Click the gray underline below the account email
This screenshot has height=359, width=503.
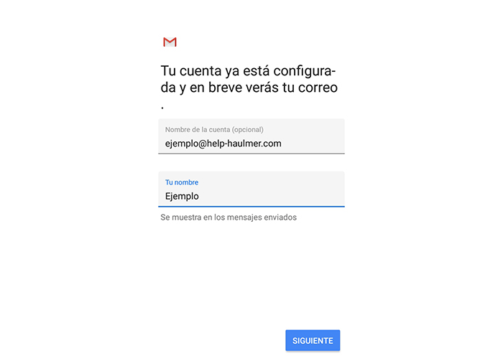point(251,154)
